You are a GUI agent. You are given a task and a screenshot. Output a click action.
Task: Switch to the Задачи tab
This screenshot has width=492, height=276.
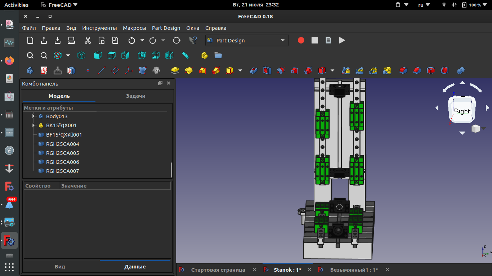click(x=135, y=96)
